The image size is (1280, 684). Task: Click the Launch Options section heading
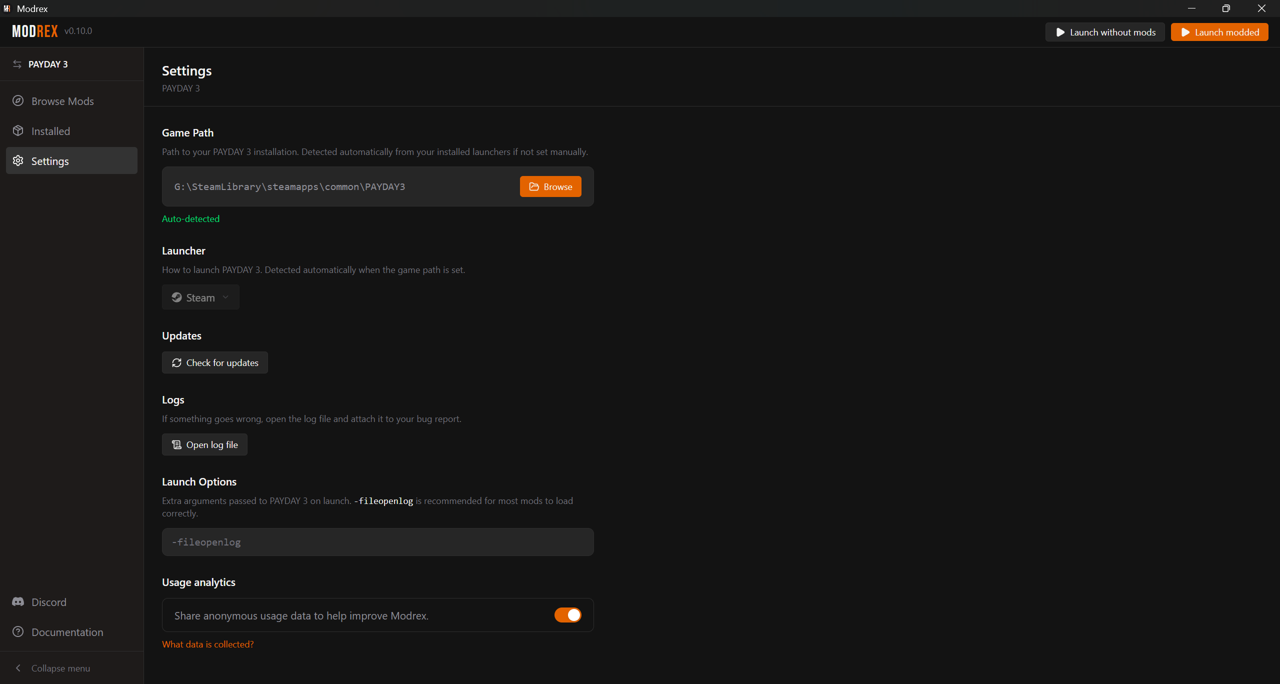point(199,482)
